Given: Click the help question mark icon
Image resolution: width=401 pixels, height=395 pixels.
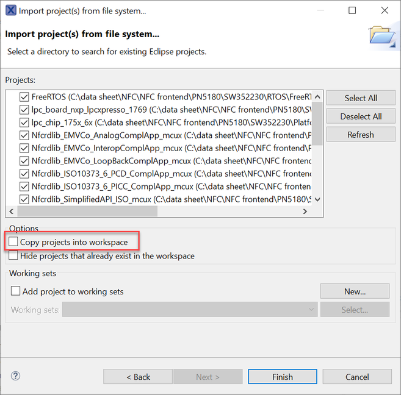Looking at the screenshot, I should [16, 376].
